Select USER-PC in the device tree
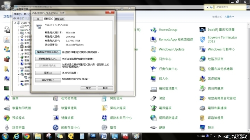 tap(25, 23)
